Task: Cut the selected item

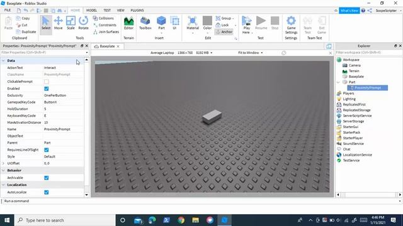Action: (x=22, y=25)
